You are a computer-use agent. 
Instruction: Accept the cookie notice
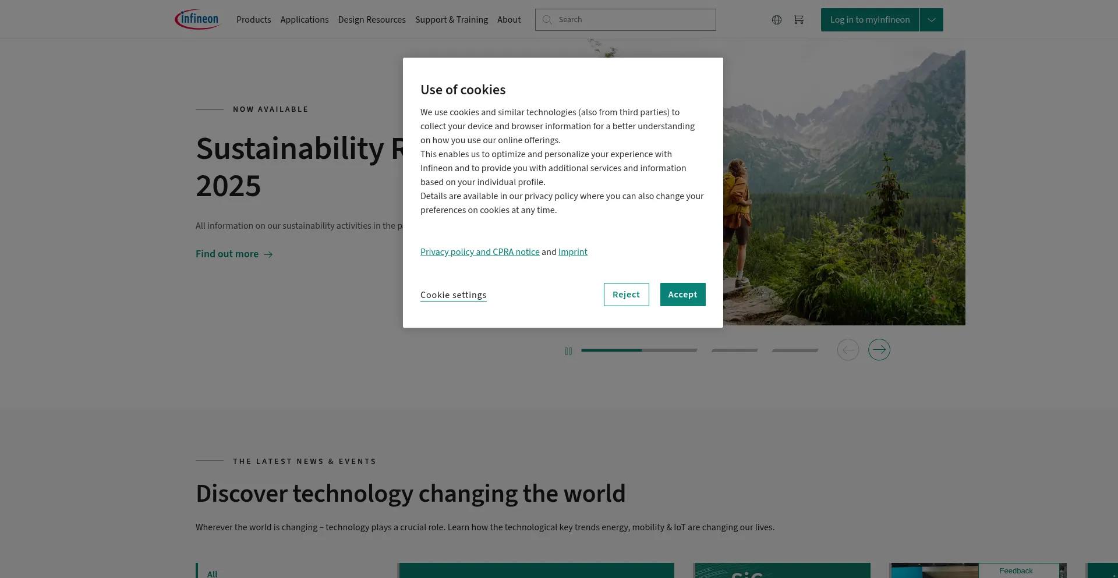tap(682, 295)
